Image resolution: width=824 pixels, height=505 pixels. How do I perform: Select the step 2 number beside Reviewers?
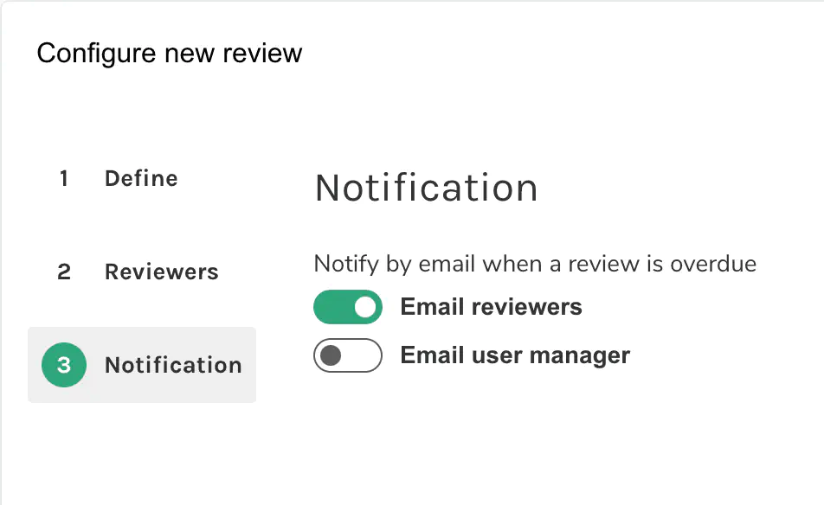(x=63, y=272)
